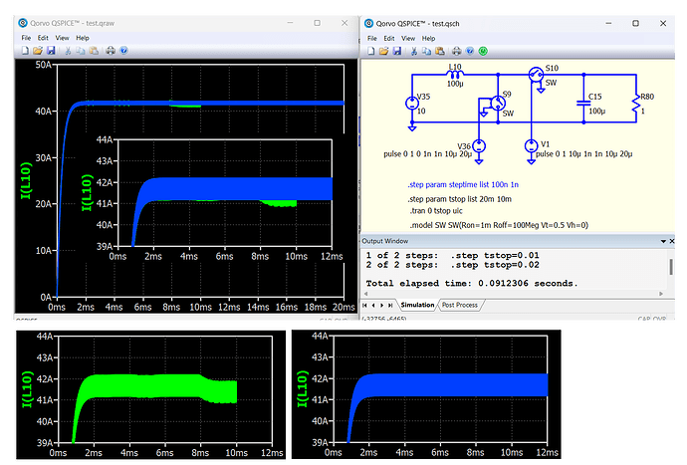Open Edit menu in test.qsch window
Viewport: 687px width, 465px height.
[388, 39]
